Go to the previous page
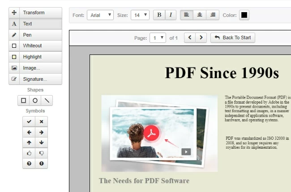The height and width of the screenshot is (192, 291). pyautogui.click(x=190, y=38)
